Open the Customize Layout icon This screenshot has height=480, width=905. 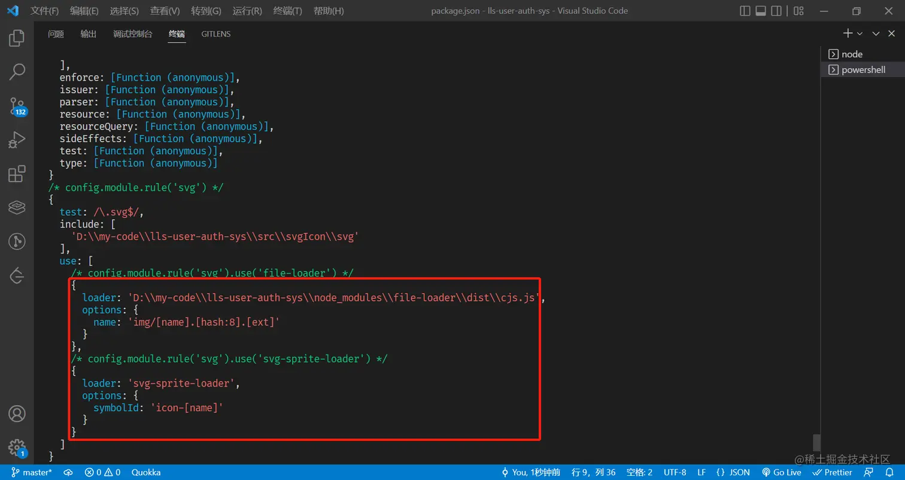(x=798, y=11)
